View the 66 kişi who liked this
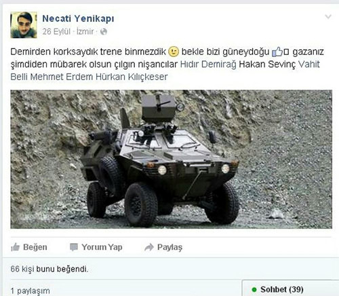Image resolution: width=339 pixels, height=296 pixels. point(22,269)
